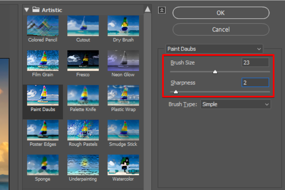Image resolution: width=285 pixels, height=190 pixels.
Task: Collapse the Artistic folder triangle
Action: tap(27, 10)
